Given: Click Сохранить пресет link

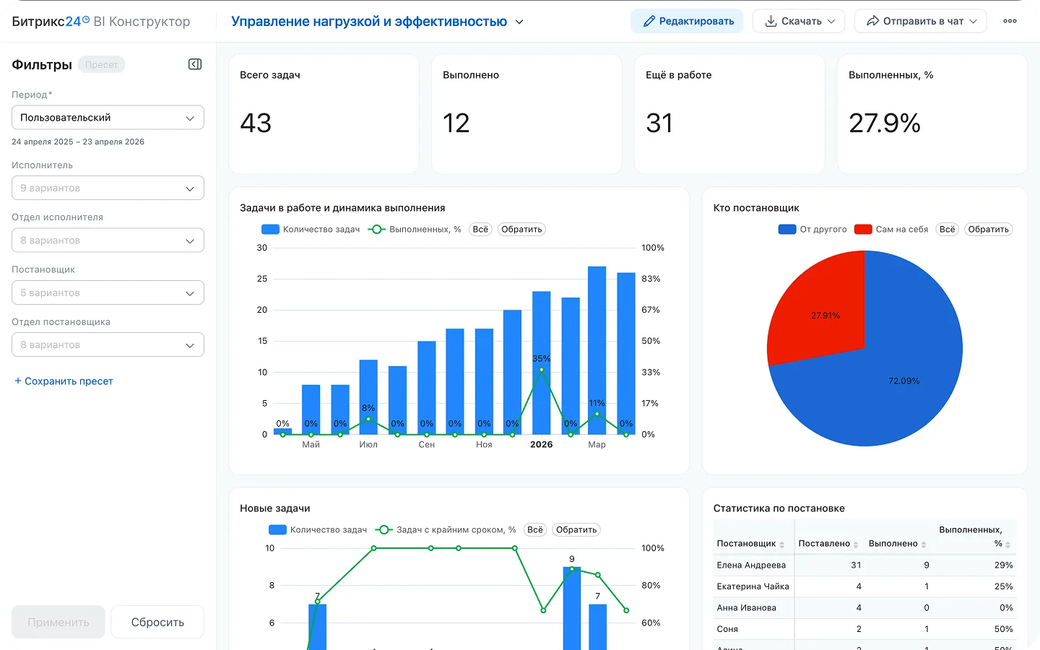Looking at the screenshot, I should coord(64,381).
